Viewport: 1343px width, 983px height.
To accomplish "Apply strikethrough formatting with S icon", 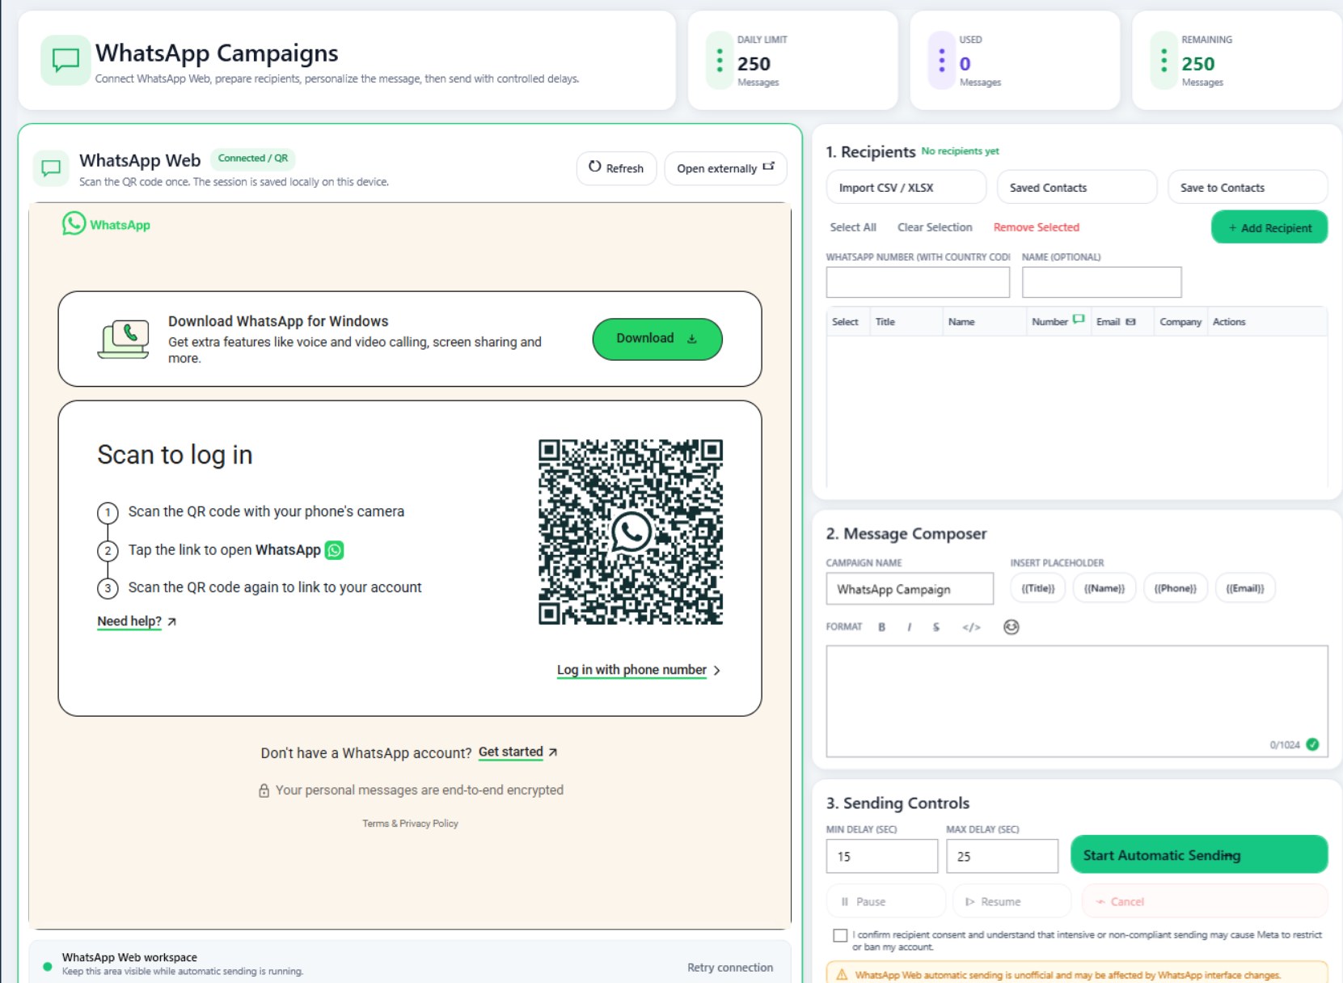I will 936,627.
